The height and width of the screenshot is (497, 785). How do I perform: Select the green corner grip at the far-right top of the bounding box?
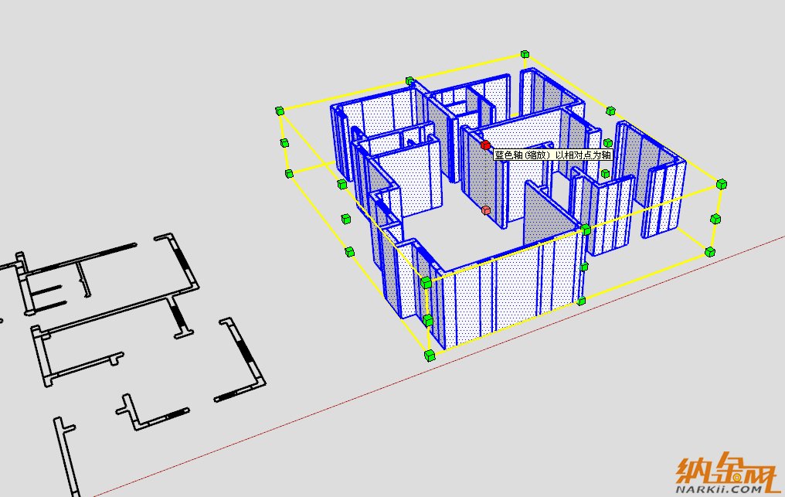point(722,184)
